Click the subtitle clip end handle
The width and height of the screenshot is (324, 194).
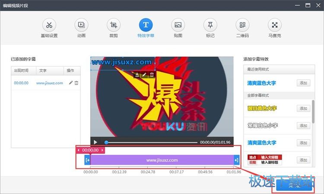(x=237, y=160)
